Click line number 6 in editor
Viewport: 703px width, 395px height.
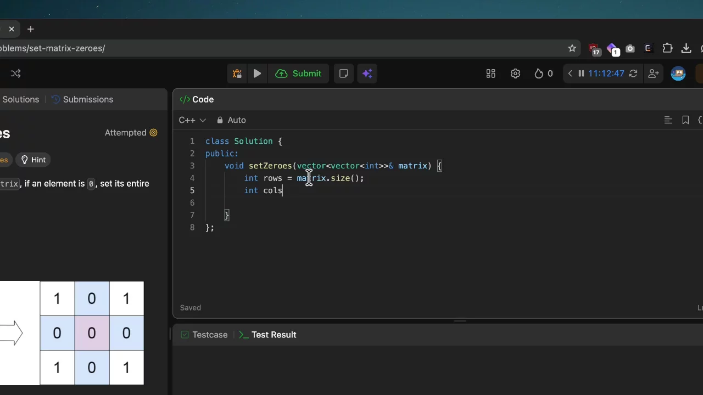tap(192, 202)
